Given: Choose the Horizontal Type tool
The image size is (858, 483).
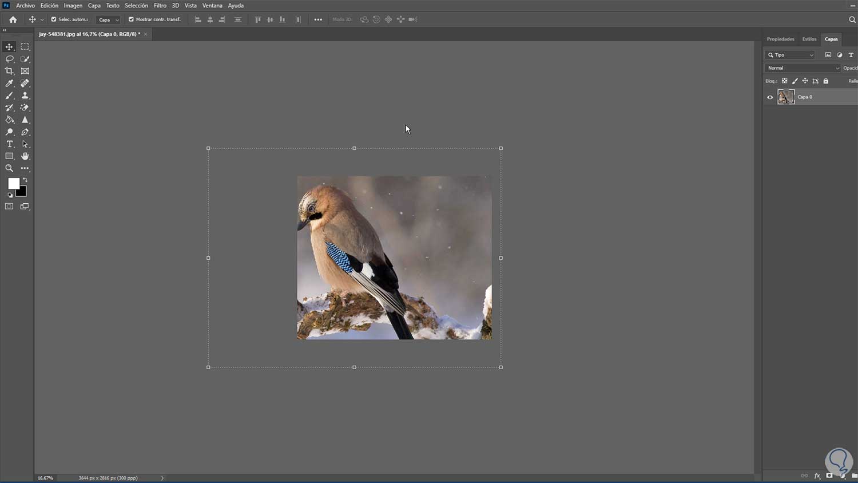Looking at the screenshot, I should [9, 144].
